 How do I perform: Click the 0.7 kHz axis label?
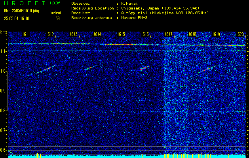coord(3,130)
